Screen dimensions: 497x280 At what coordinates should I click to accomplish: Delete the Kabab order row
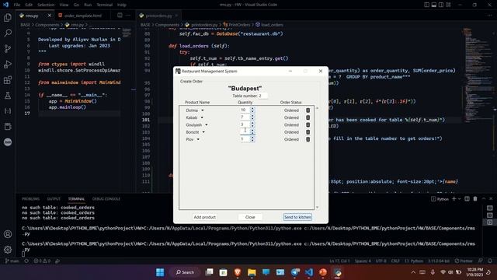click(308, 117)
